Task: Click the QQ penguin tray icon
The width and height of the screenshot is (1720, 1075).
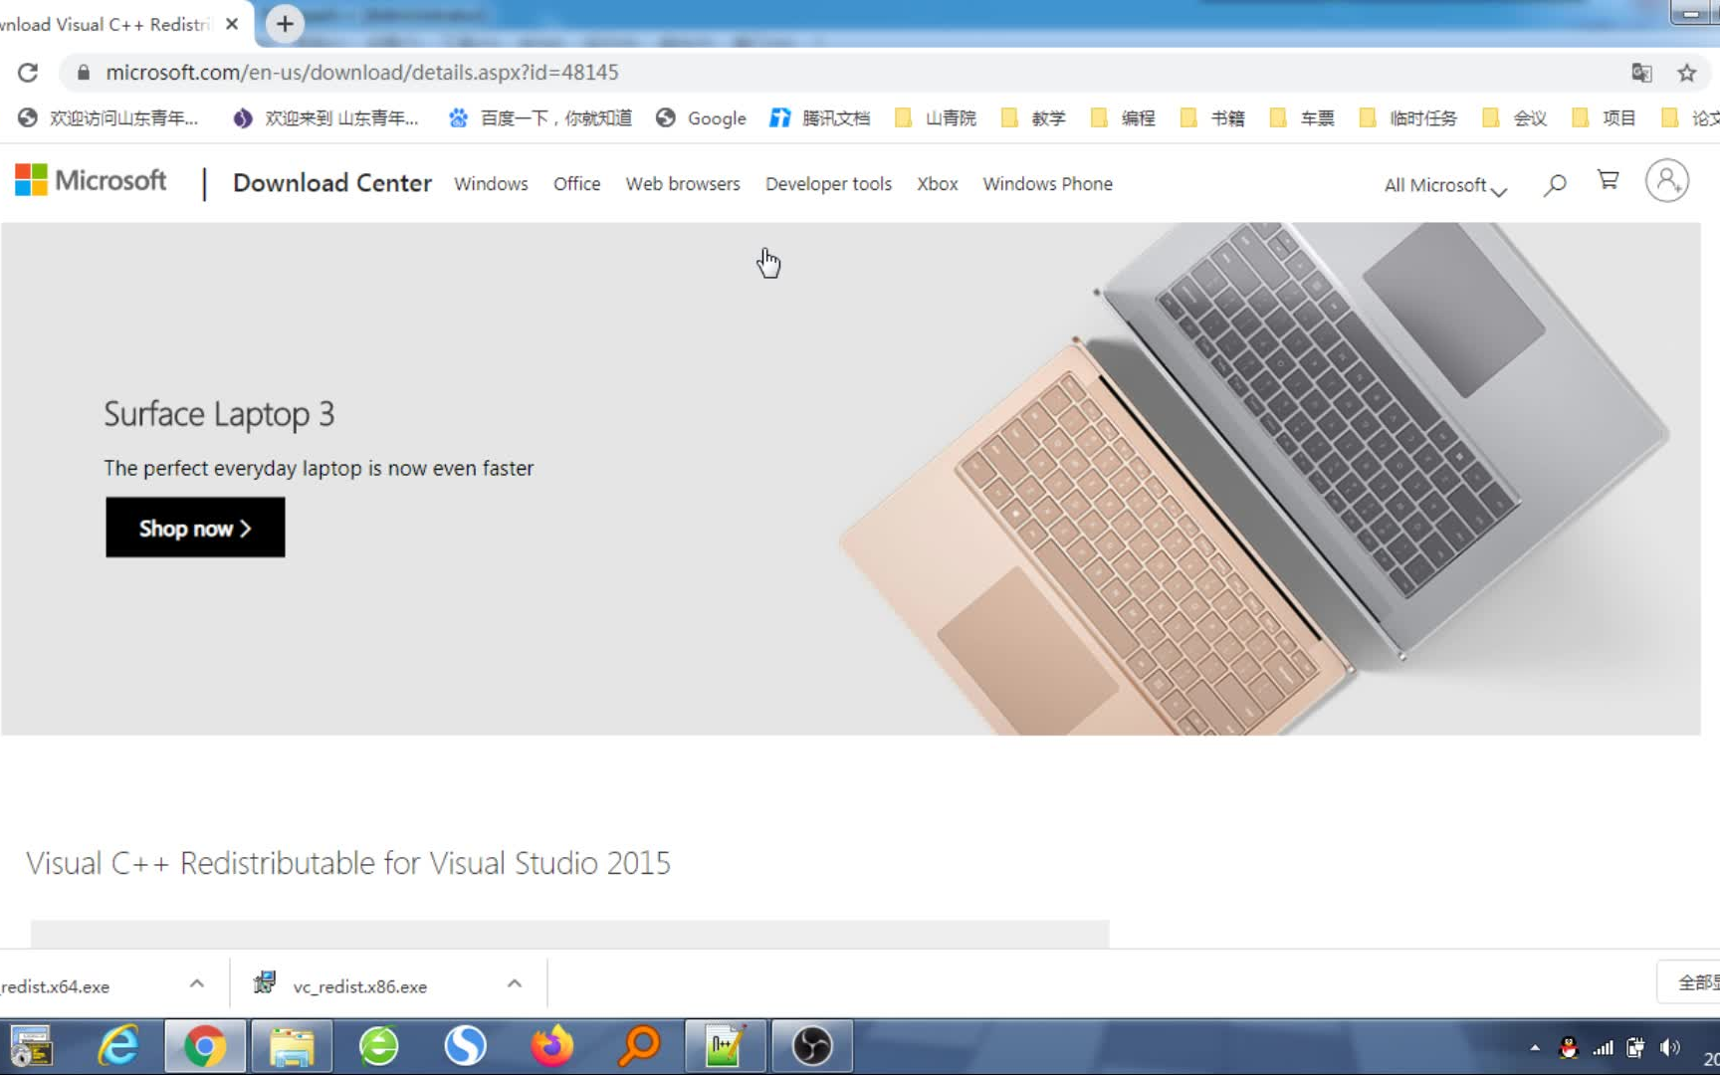Action: point(1569,1048)
